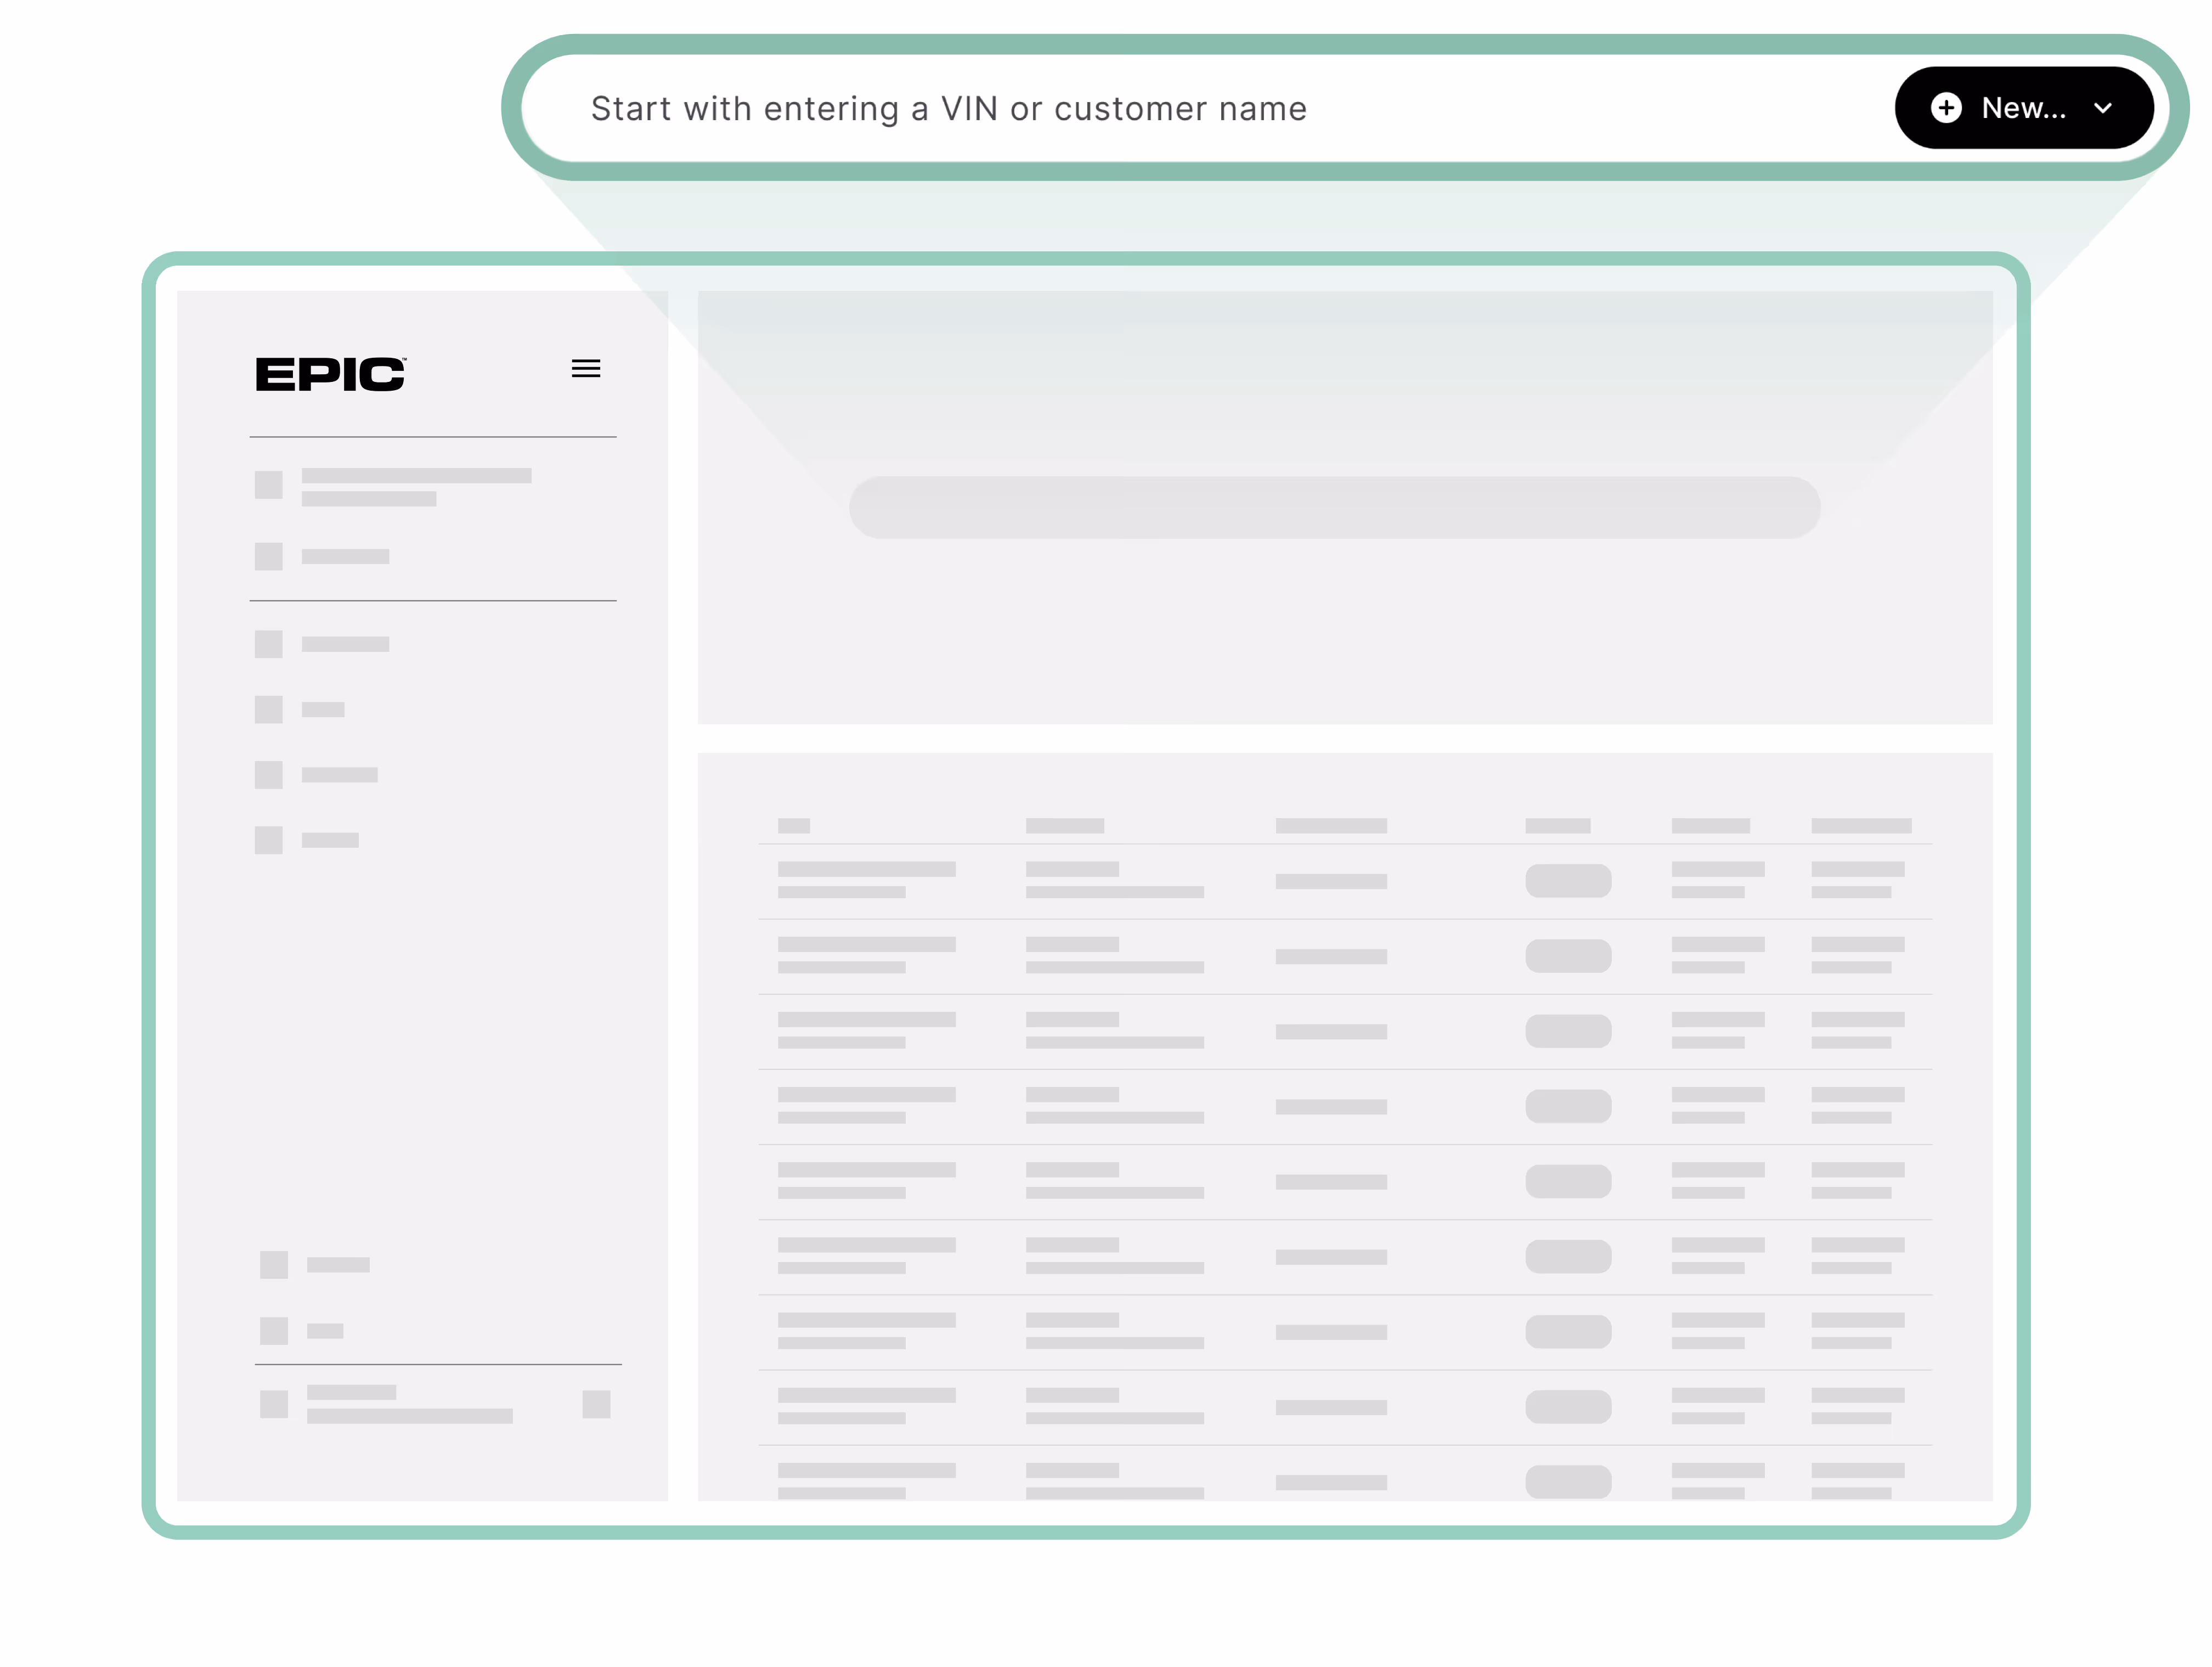The width and height of the screenshot is (2212, 1667).
Task: Open fourth sidebar item below the middle divider
Action: [269, 840]
